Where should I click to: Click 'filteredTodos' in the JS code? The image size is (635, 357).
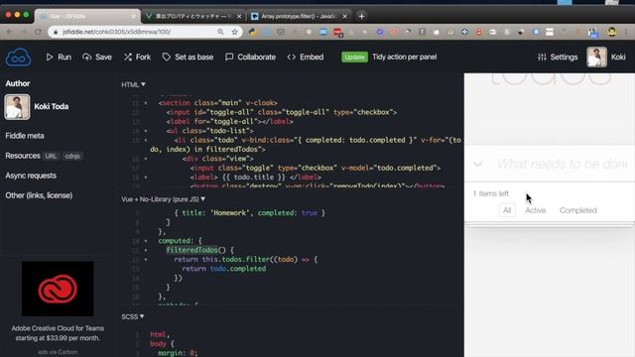(191, 250)
